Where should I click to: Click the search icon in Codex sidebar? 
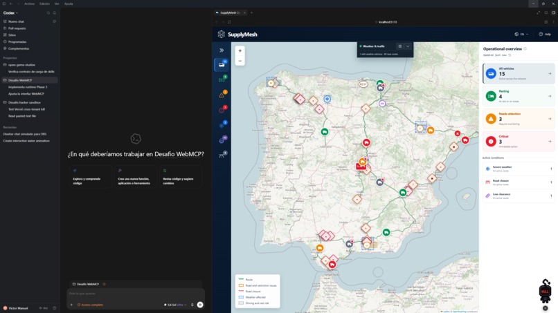(48, 13)
